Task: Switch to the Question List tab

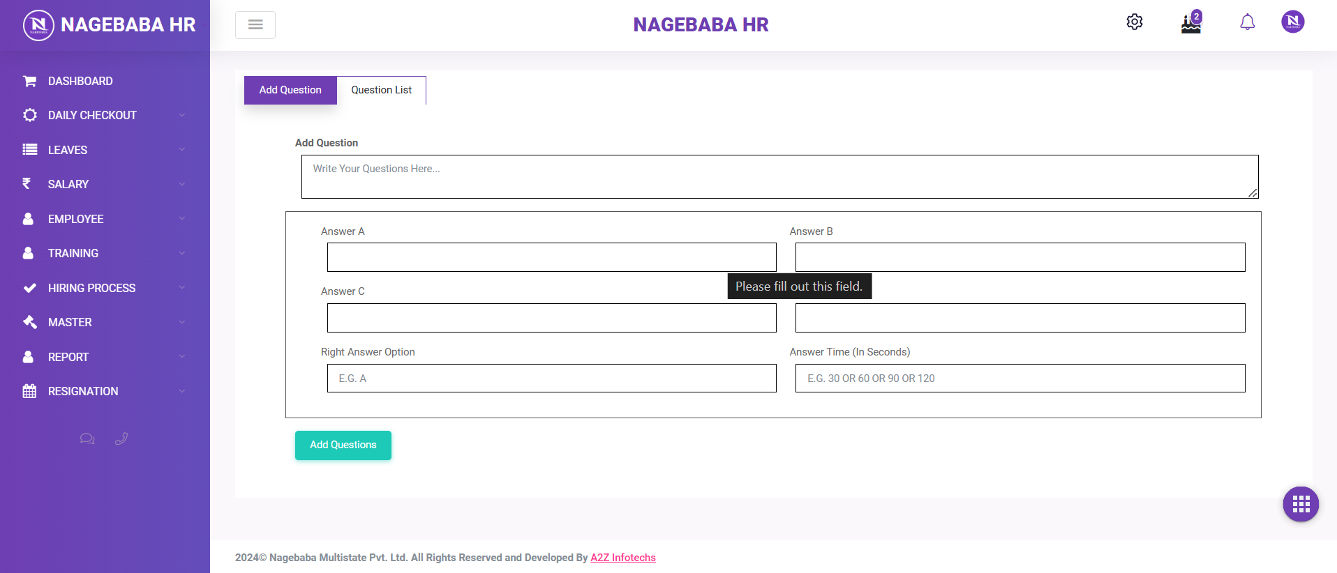Action: [x=381, y=90]
